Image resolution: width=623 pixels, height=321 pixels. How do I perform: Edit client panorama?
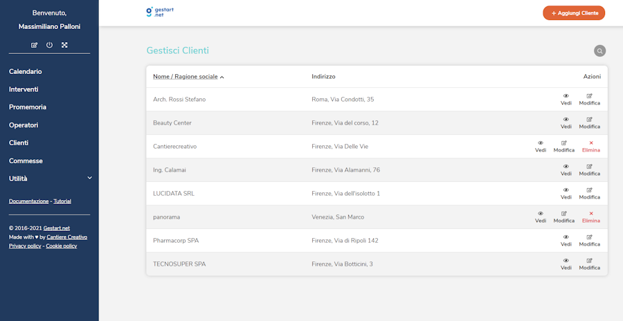point(563,217)
